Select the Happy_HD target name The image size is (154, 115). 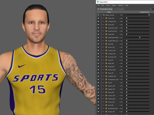pos(111,89)
